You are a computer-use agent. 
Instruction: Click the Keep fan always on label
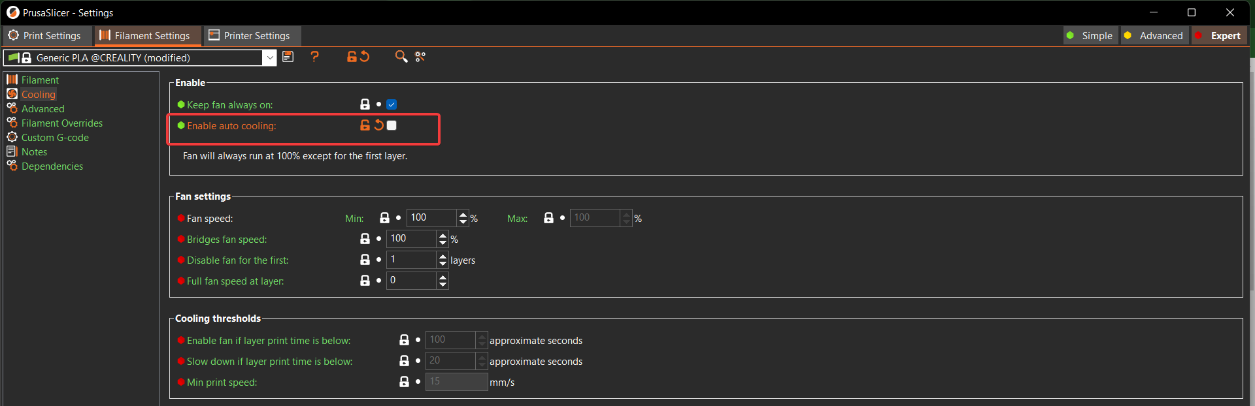[x=229, y=105]
